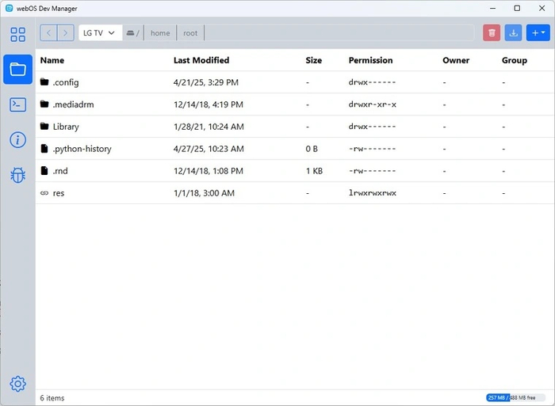Open the Apps grid sidebar icon
The height and width of the screenshot is (406, 555).
17,34
